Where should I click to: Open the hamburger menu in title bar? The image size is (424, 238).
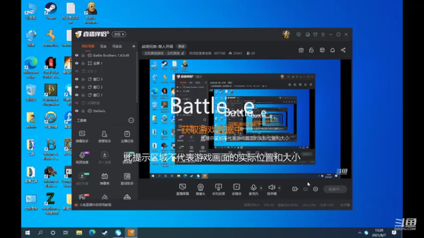323,34
